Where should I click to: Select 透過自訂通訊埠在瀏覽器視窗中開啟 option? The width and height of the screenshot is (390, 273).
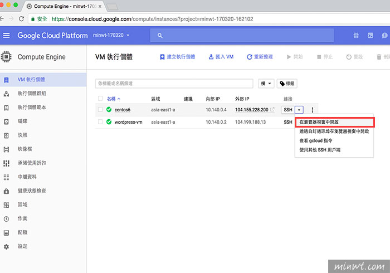pyautogui.click(x=334, y=131)
